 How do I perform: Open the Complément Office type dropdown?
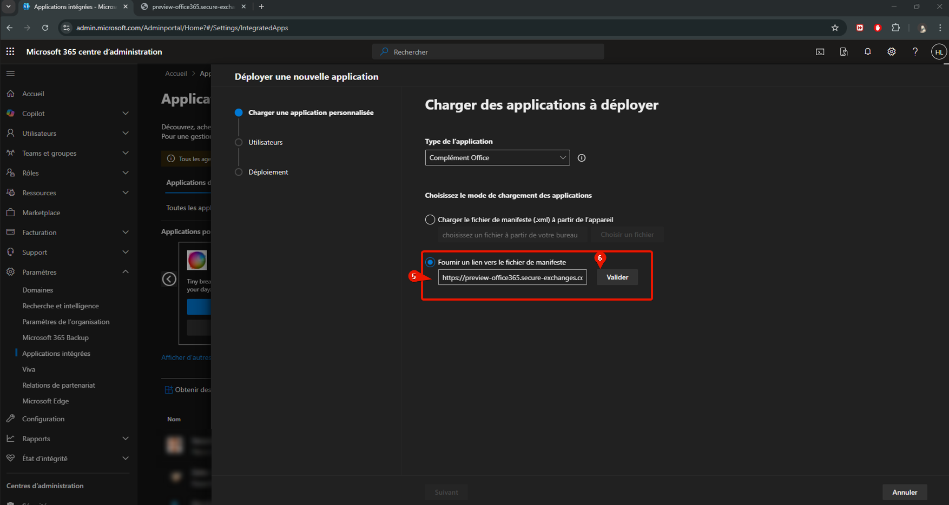pos(497,158)
